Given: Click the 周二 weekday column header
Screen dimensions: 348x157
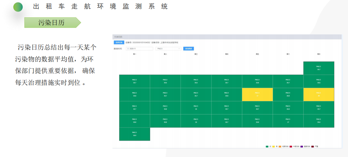Looking at the screenshot, I should pyautogui.click(x=165, y=54).
